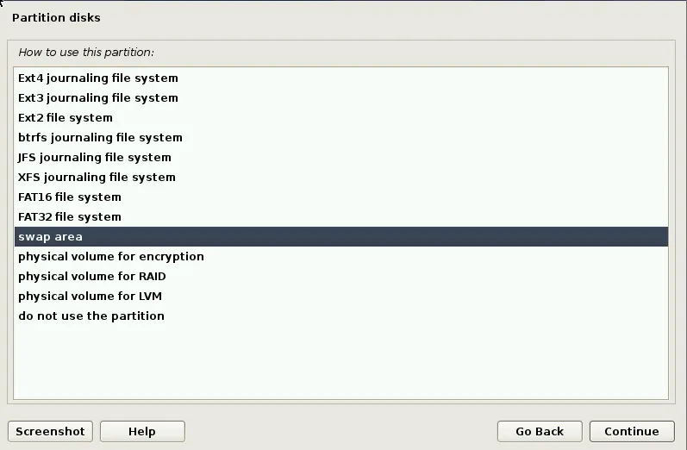Click the Screenshot button
The height and width of the screenshot is (450, 687).
[50, 432]
